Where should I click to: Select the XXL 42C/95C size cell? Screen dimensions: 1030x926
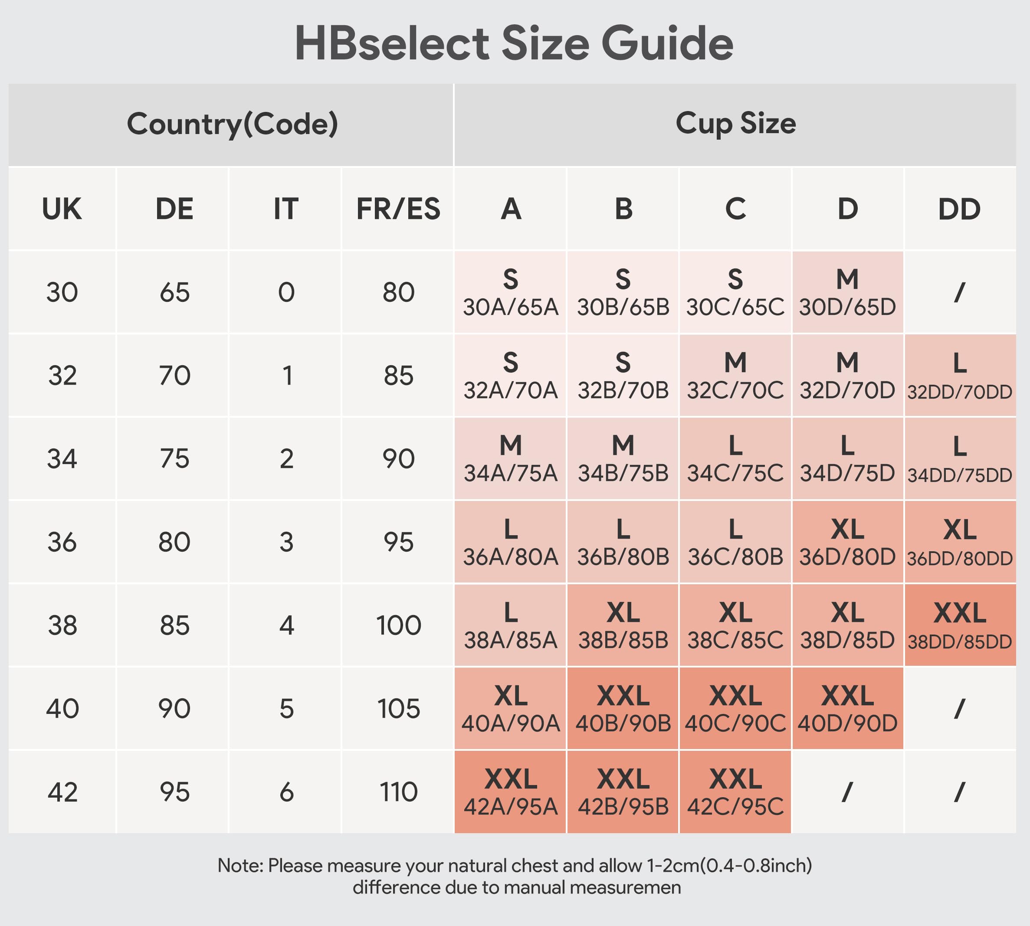point(735,792)
